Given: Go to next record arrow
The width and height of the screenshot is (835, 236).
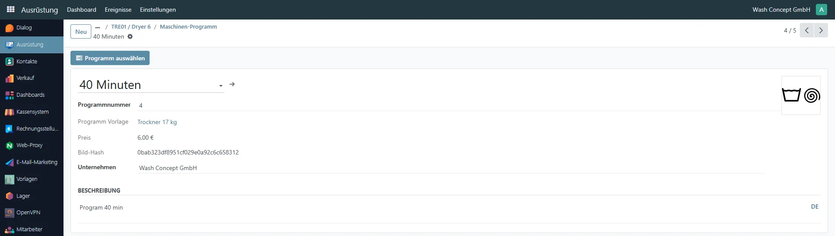Looking at the screenshot, I should 821,30.
